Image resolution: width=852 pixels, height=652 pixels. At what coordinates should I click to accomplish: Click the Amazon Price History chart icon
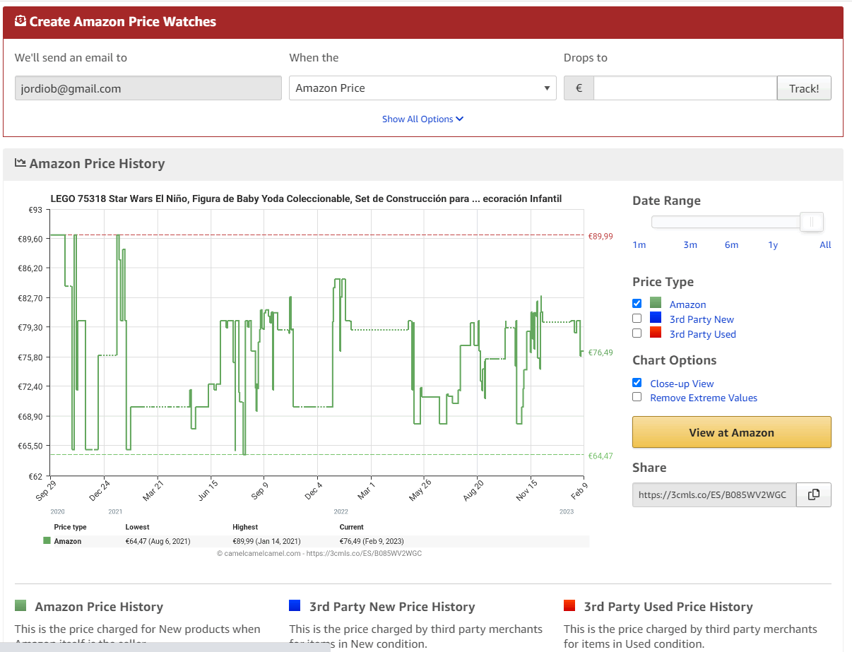click(x=20, y=163)
